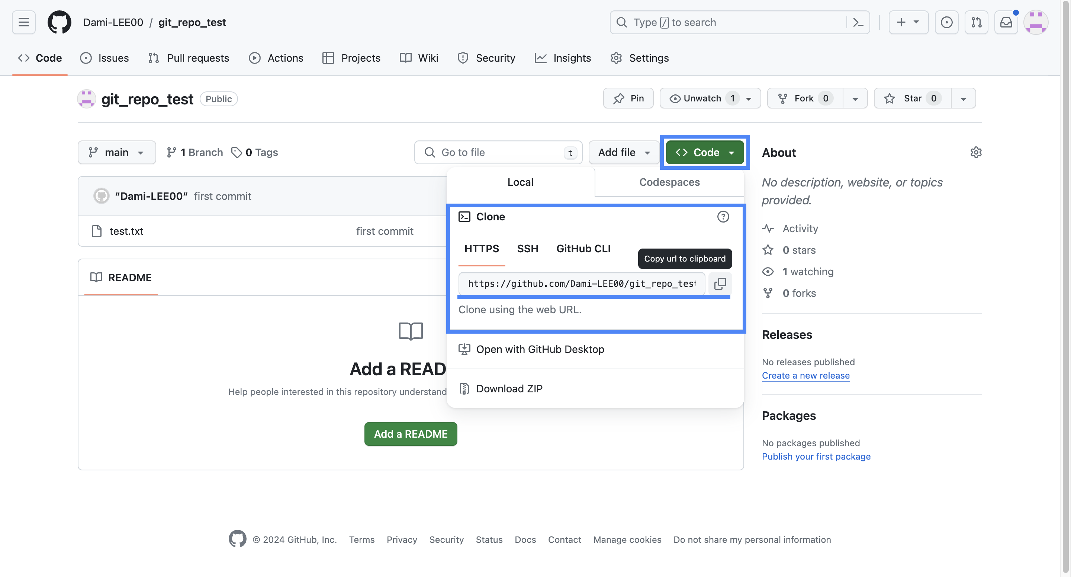Open pull requests icon in the header
The height and width of the screenshot is (577, 1071).
click(x=976, y=22)
